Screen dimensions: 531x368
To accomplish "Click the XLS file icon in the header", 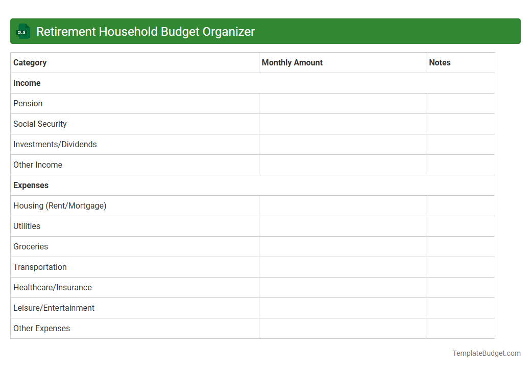I will point(22,31).
